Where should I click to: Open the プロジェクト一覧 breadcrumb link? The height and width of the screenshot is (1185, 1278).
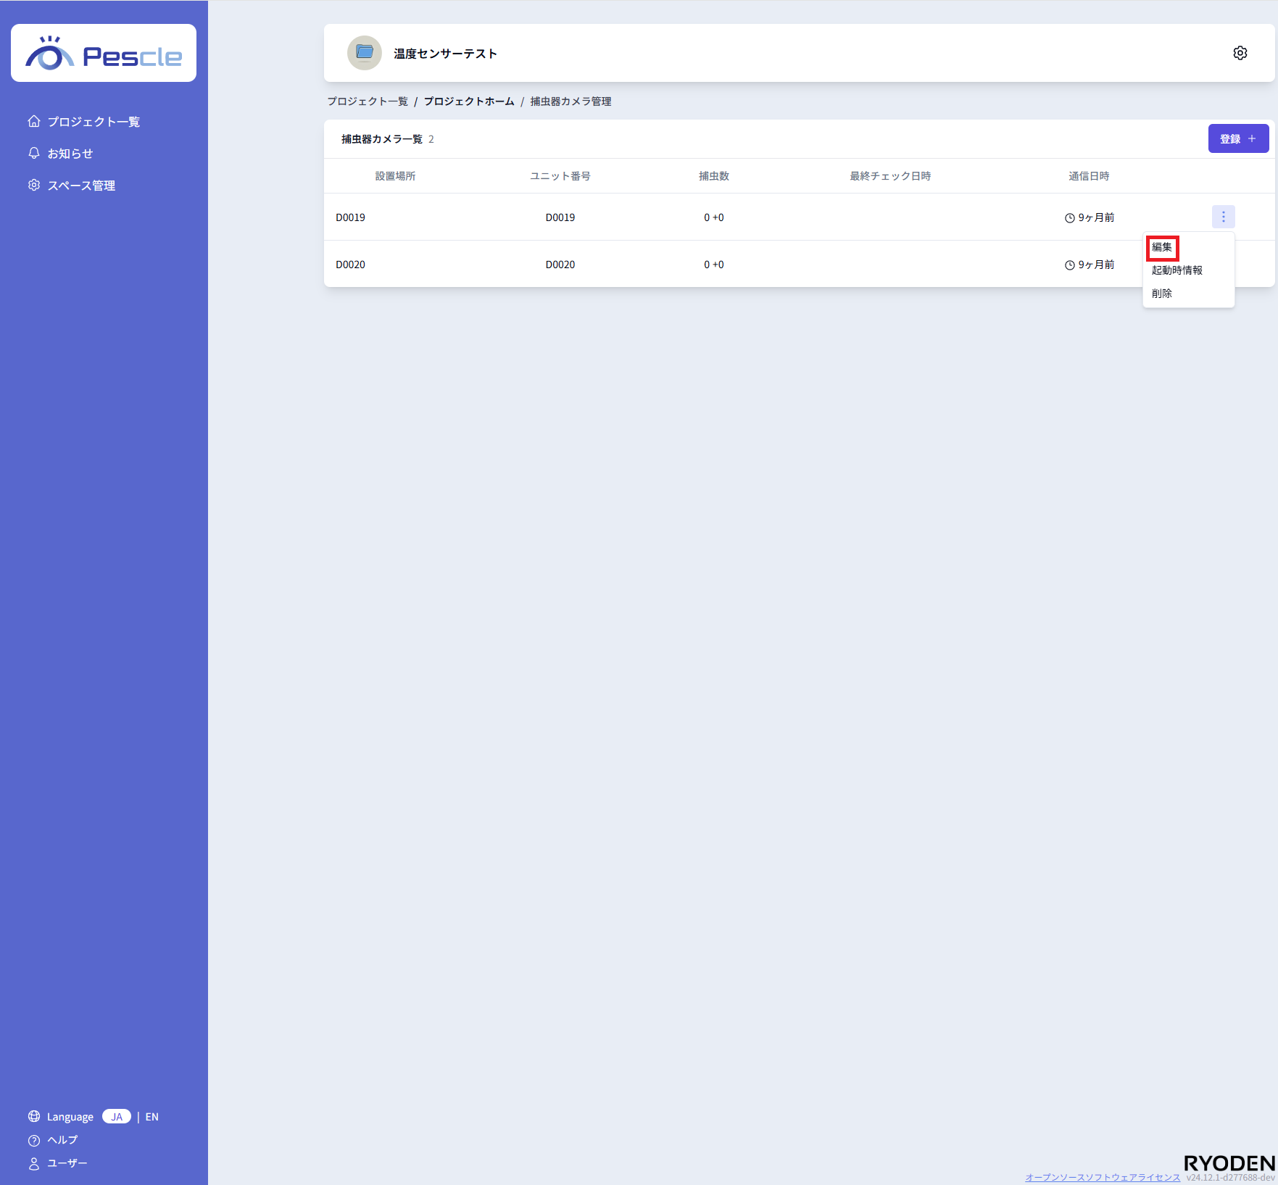367,101
